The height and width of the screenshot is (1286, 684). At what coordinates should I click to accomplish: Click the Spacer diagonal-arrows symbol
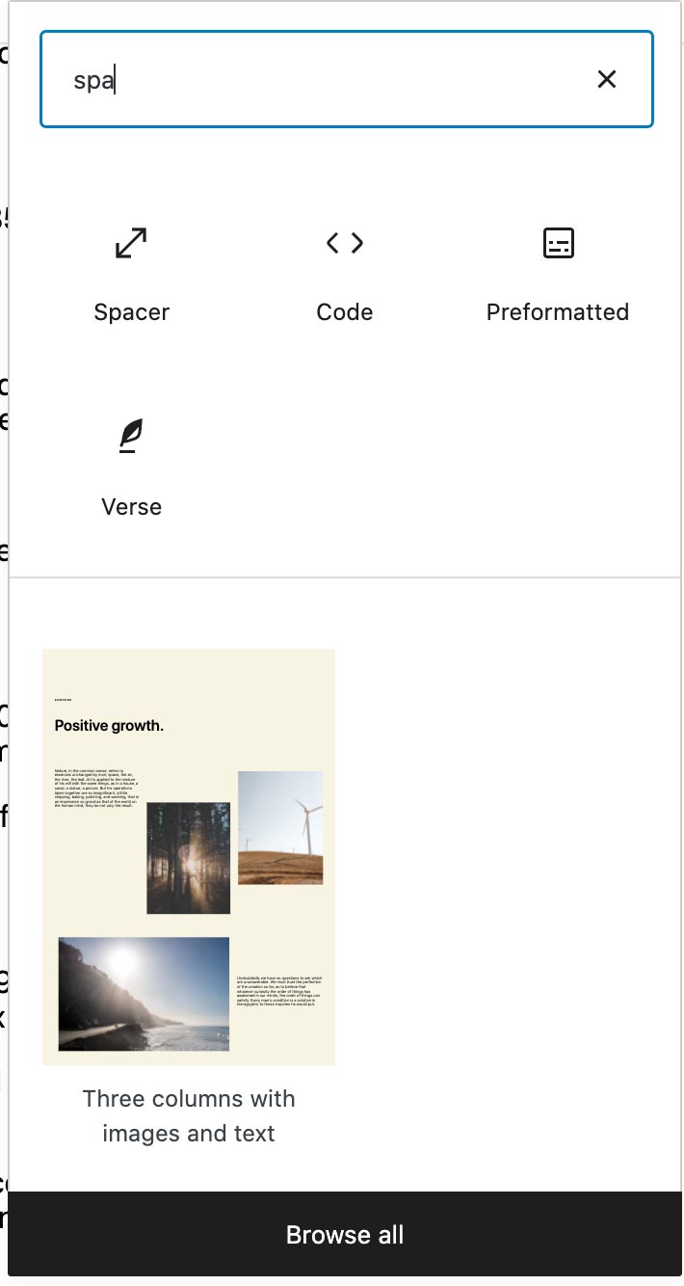(131, 243)
